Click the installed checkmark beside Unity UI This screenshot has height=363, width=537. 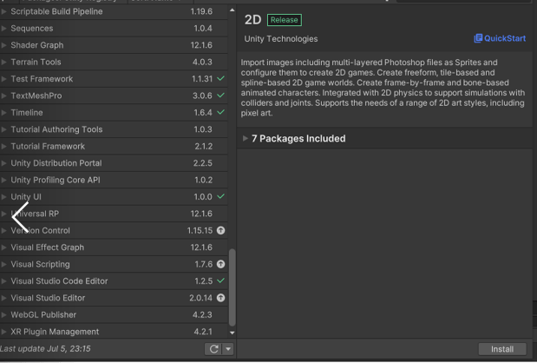[x=220, y=197]
